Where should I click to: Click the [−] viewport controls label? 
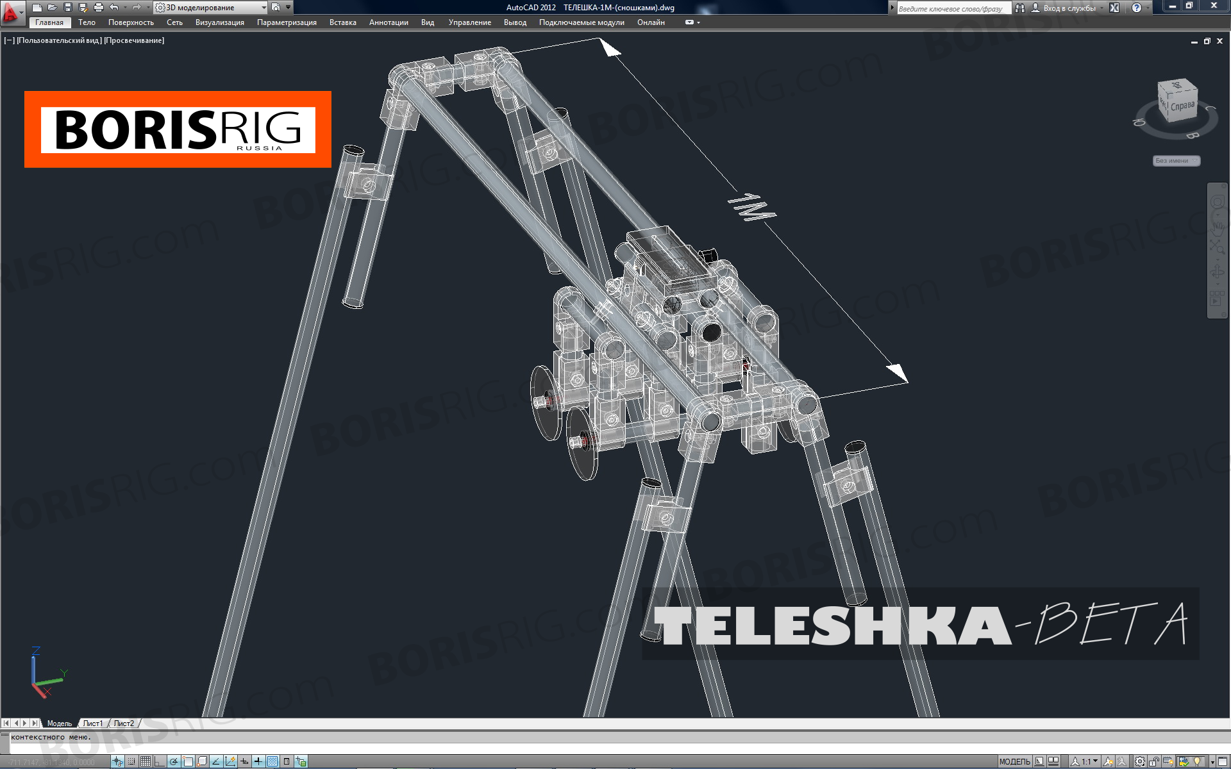[9, 40]
